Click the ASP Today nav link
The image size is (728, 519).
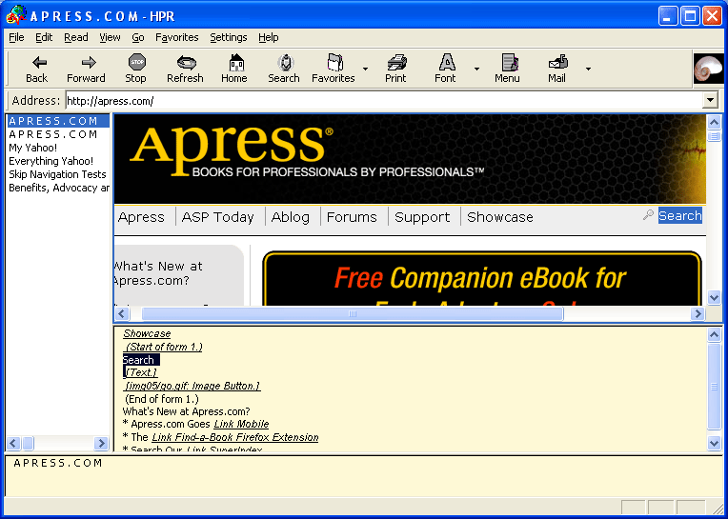(218, 217)
